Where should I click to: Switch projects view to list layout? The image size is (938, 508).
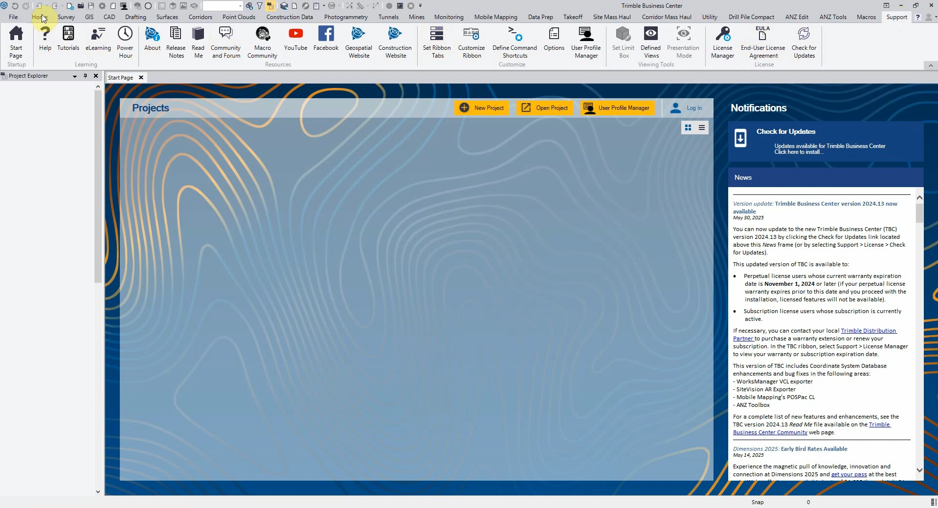[x=702, y=127]
